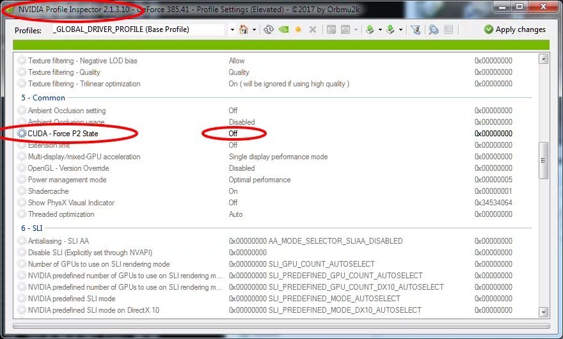
Task: Select Number of GPUs to use on SLI rendering mode
Action: tap(274, 264)
